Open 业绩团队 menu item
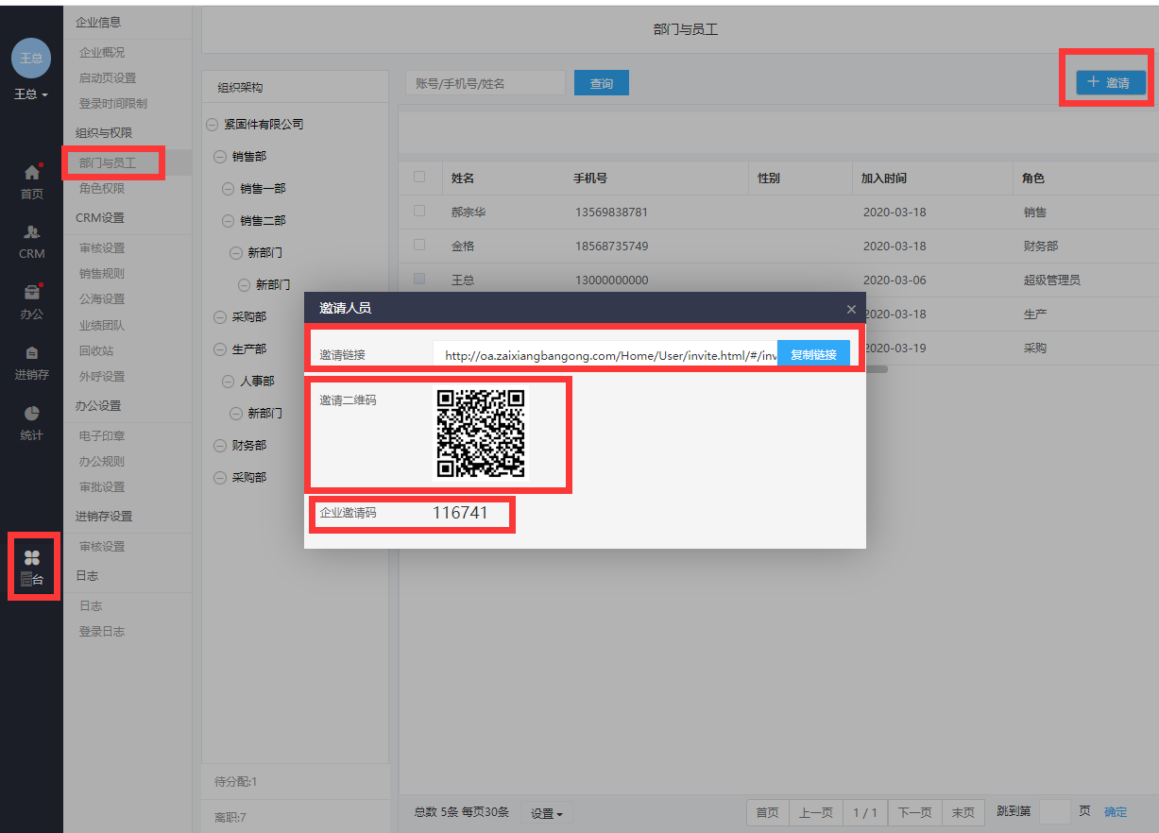This screenshot has width=1159, height=833. 102,326
